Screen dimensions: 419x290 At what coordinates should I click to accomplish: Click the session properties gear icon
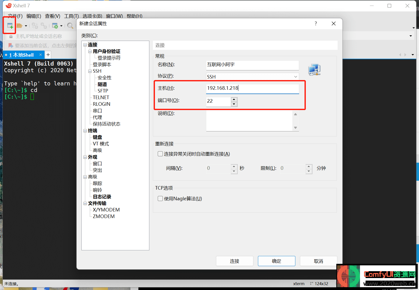coord(55,26)
